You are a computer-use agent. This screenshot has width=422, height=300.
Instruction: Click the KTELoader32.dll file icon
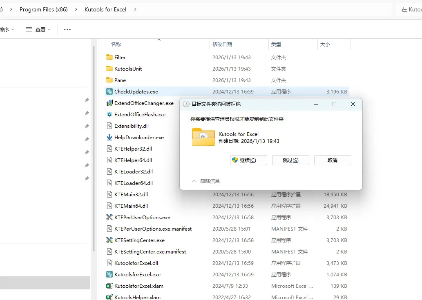tap(109, 171)
